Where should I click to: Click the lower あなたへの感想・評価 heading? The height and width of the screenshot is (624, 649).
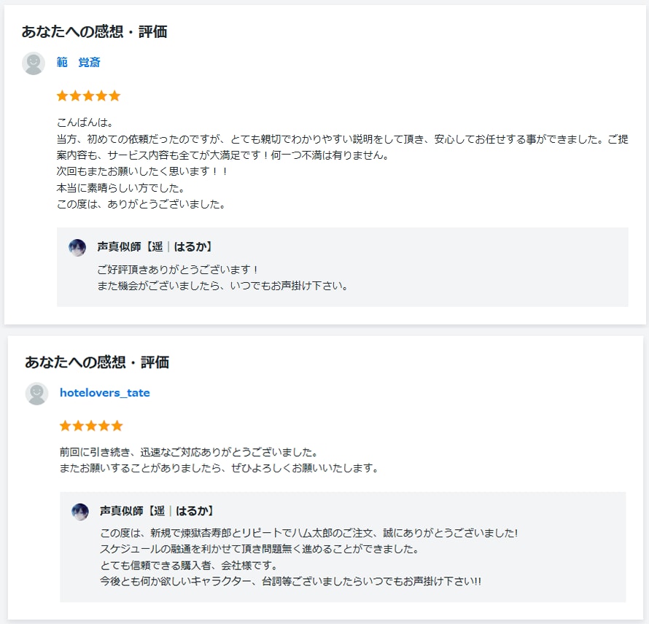coord(97,362)
